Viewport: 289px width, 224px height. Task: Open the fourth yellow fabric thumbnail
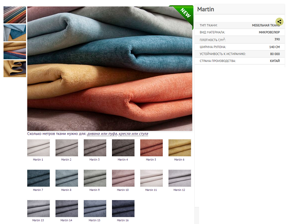(x=15, y=68)
